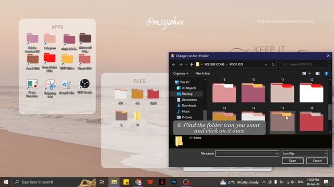334x187 pixels.
Task: Open the Icon files type dropdown
Action: [x=305, y=154]
